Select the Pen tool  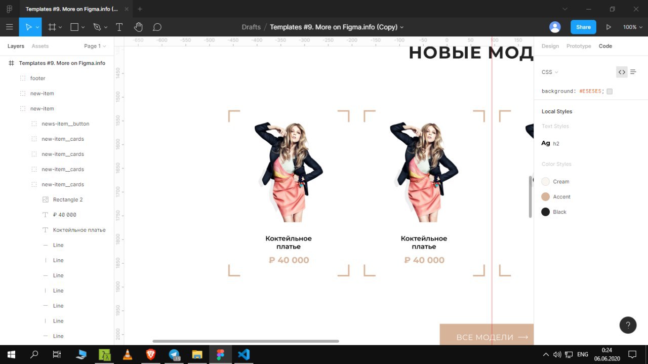(97, 27)
